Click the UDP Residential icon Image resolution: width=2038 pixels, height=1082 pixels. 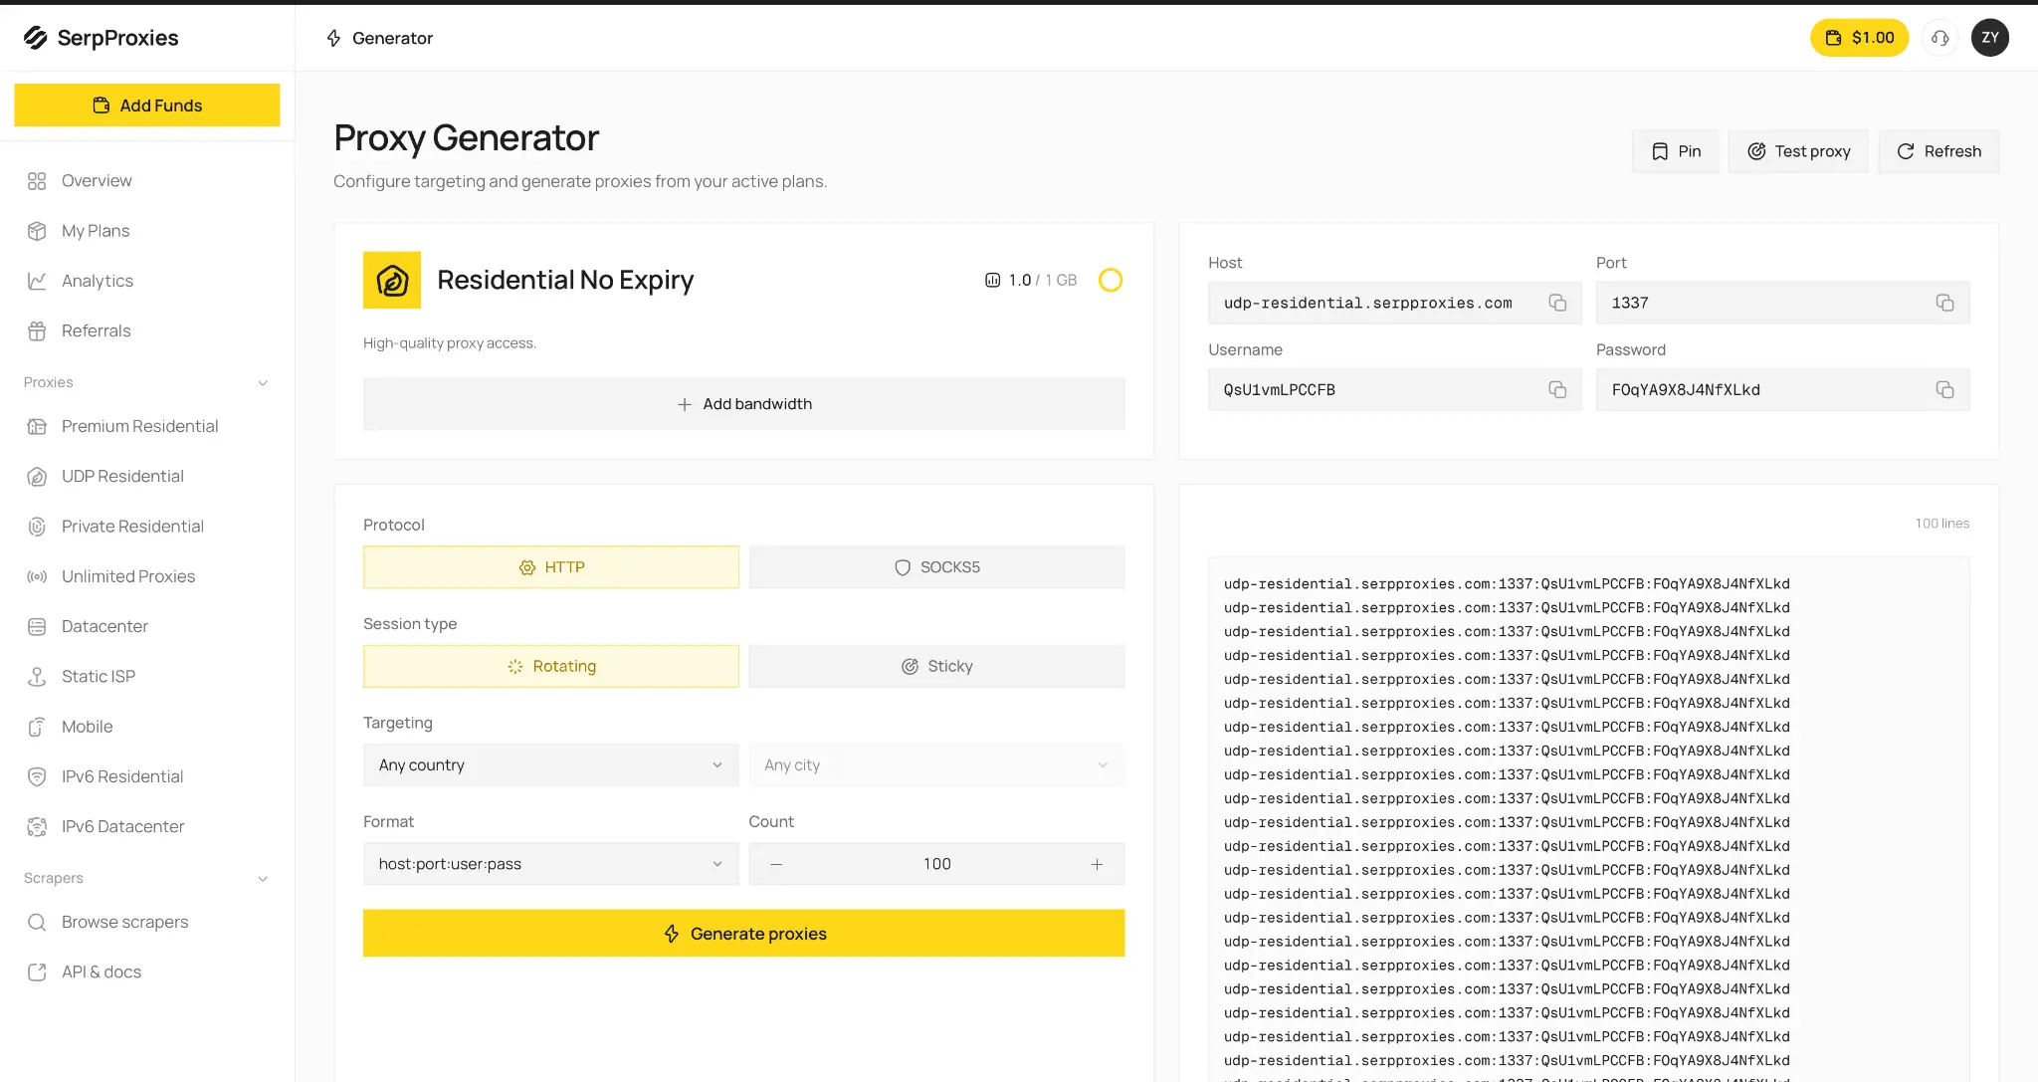[x=37, y=477]
